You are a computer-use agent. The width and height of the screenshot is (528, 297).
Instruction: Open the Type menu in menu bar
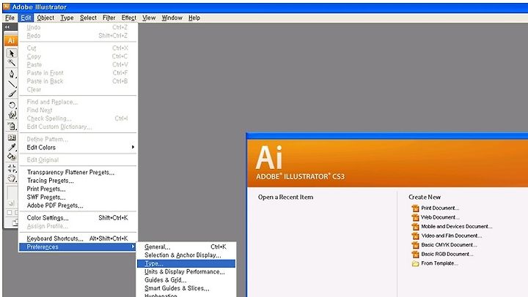[x=67, y=18]
